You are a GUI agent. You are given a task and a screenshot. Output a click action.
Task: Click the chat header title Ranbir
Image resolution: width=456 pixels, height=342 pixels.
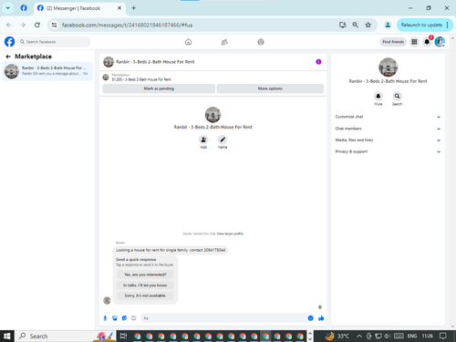pyautogui.click(x=155, y=62)
